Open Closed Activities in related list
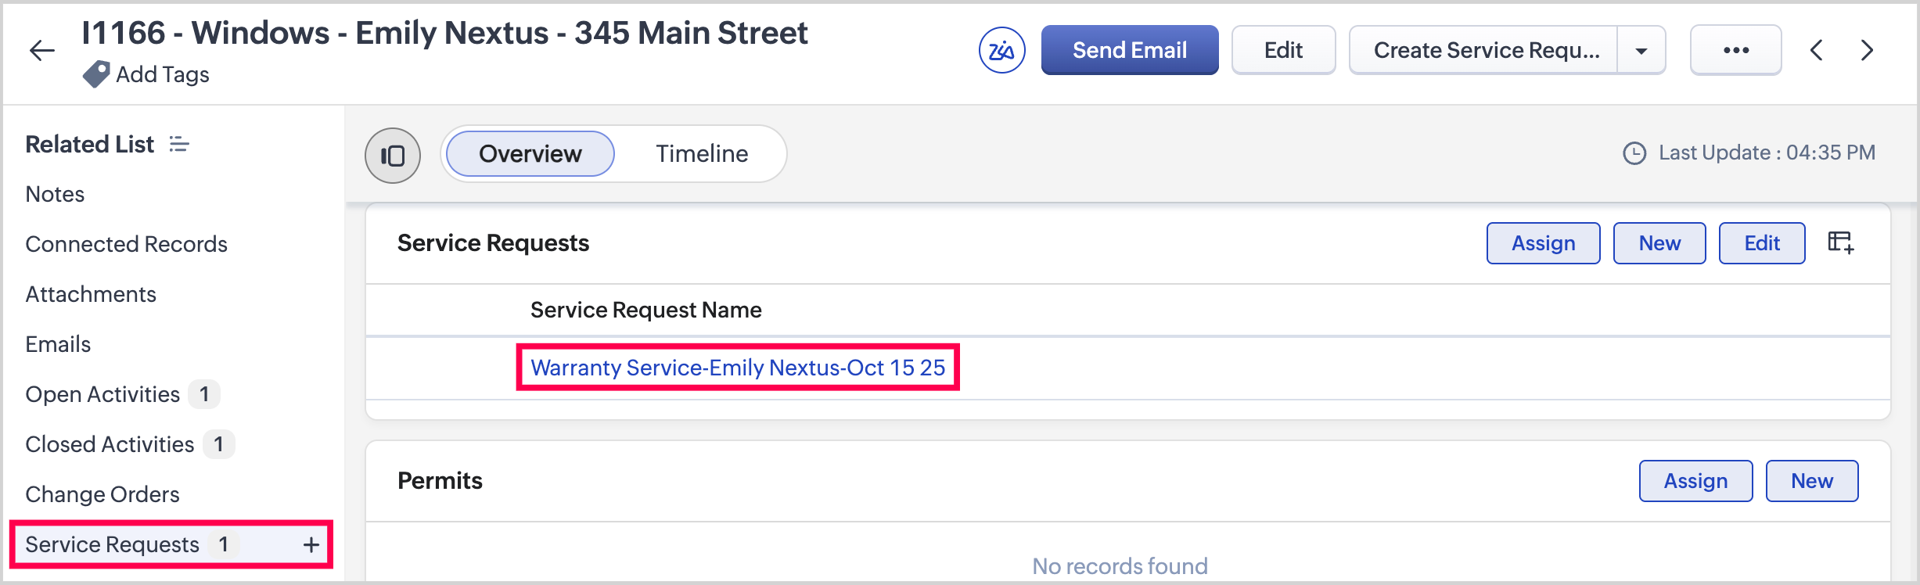 click(x=110, y=444)
